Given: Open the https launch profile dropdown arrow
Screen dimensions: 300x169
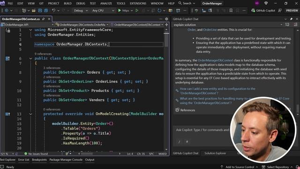Looking at the screenshot, I should 132,10.
